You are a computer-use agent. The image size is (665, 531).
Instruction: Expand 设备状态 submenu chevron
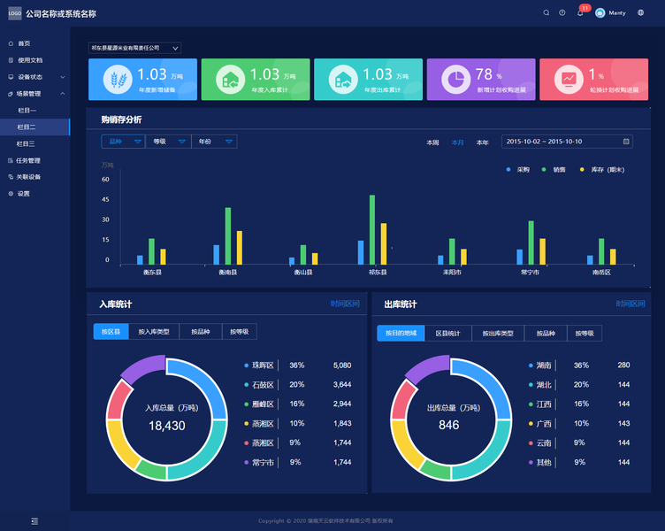click(x=63, y=77)
